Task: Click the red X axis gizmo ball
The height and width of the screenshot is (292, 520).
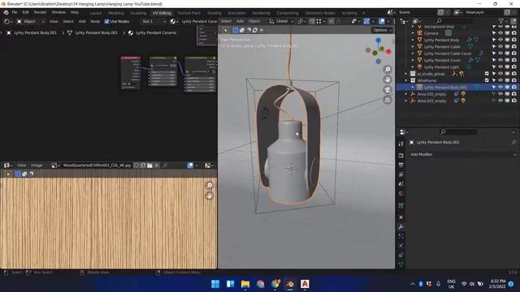Action: [388, 51]
